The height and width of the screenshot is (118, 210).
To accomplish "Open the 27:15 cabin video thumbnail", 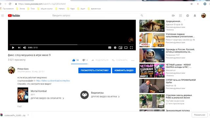I will coord(152,26).
